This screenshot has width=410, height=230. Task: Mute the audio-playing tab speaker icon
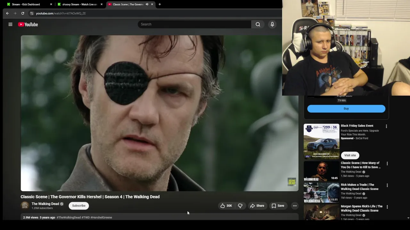pos(147,4)
